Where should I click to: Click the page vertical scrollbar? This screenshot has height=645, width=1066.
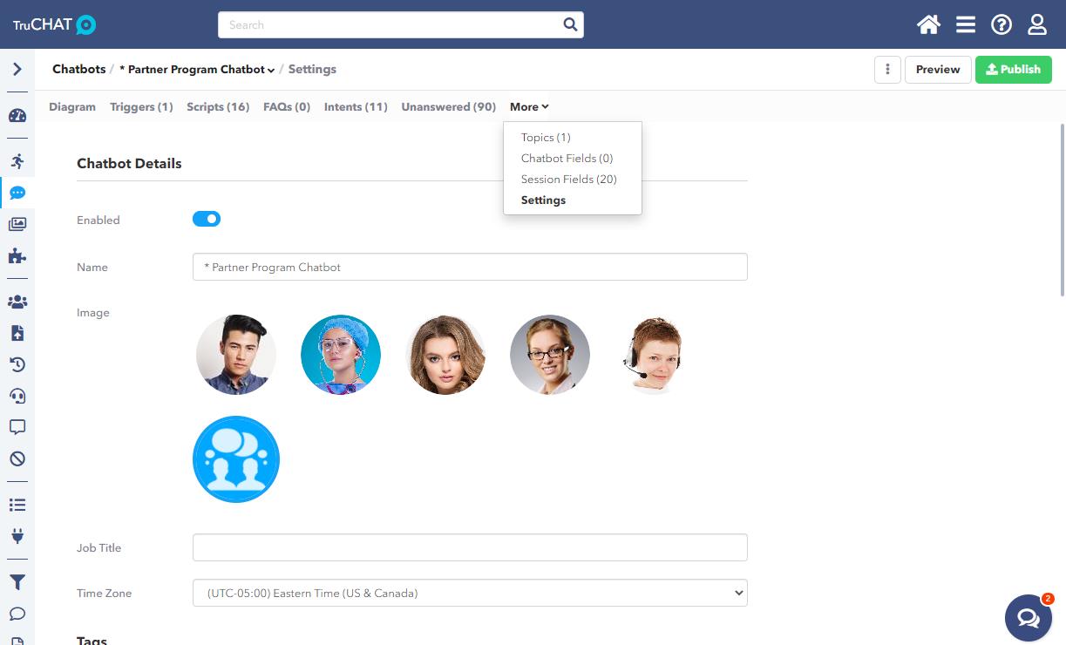point(1062,209)
